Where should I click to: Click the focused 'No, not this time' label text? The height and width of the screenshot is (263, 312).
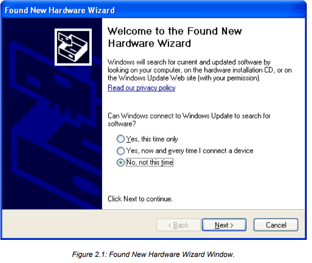click(x=150, y=162)
